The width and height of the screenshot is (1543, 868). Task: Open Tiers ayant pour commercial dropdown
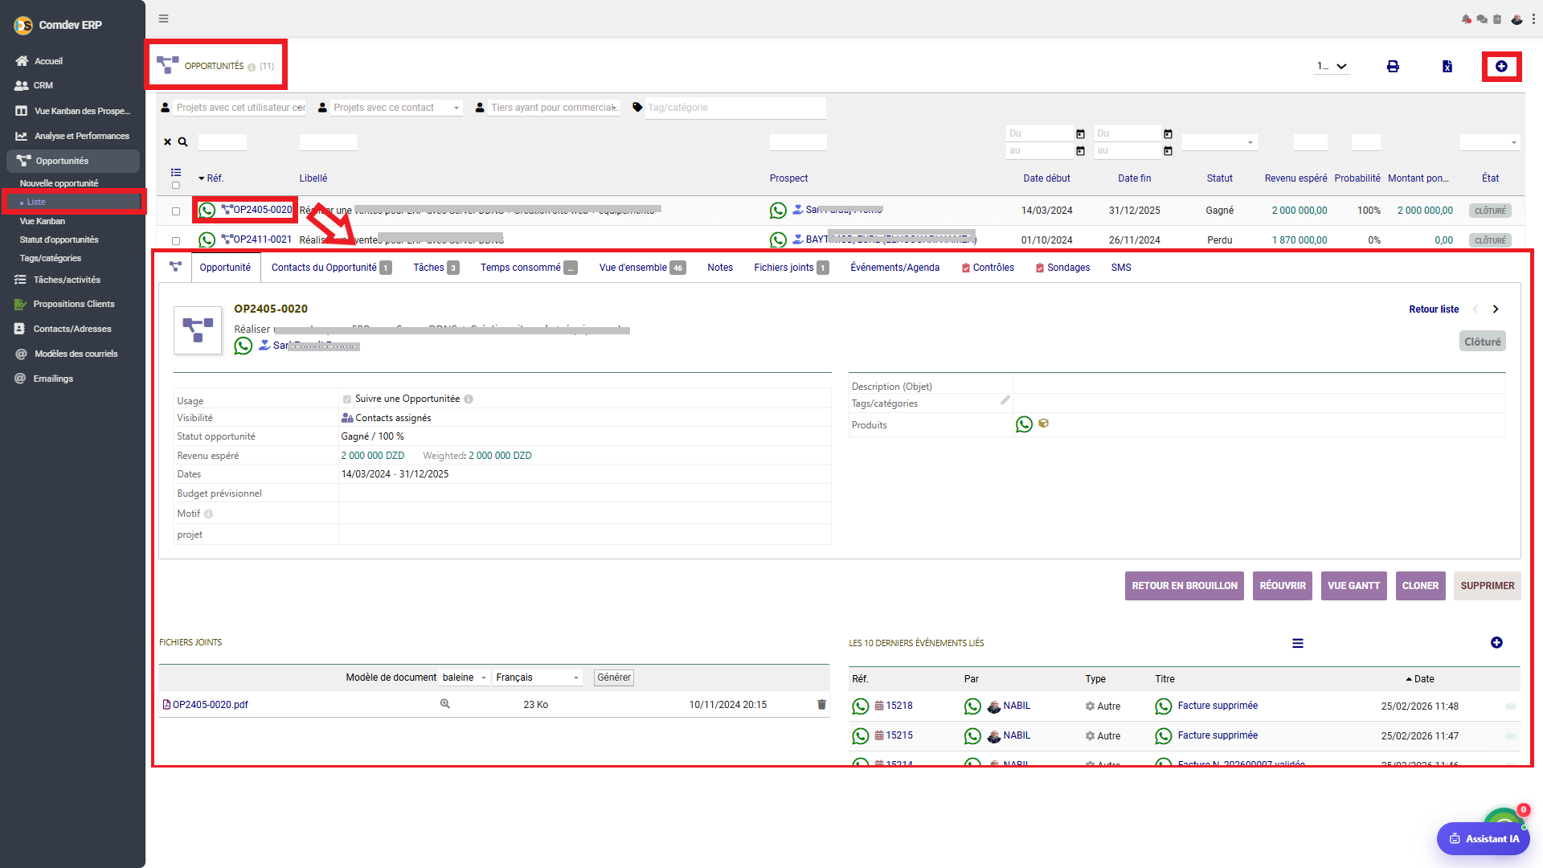pos(554,108)
